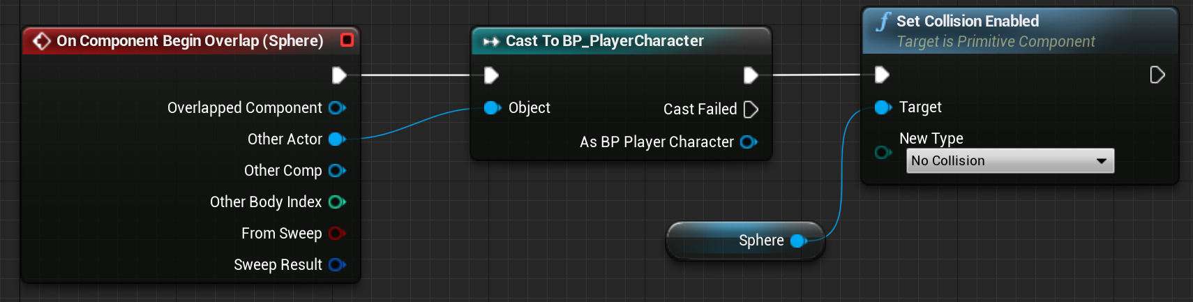The image size is (1193, 302).
Task: Select the On Component Begin Overlap node title
Action: click(x=189, y=41)
